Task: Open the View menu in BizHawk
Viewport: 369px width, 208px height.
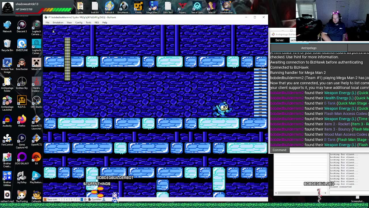Action: (69, 23)
